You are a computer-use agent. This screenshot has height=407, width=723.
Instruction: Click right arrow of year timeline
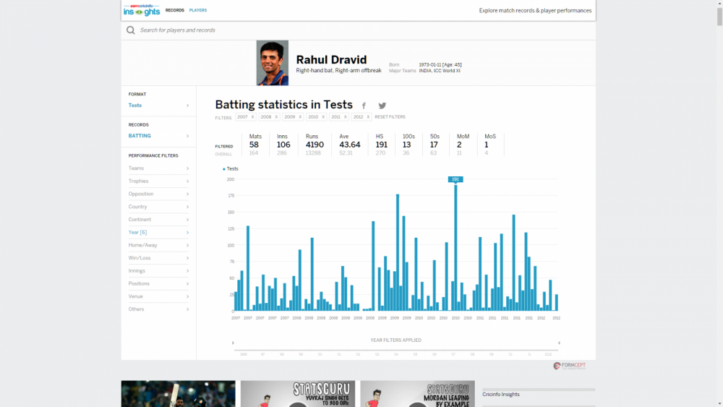point(559,343)
